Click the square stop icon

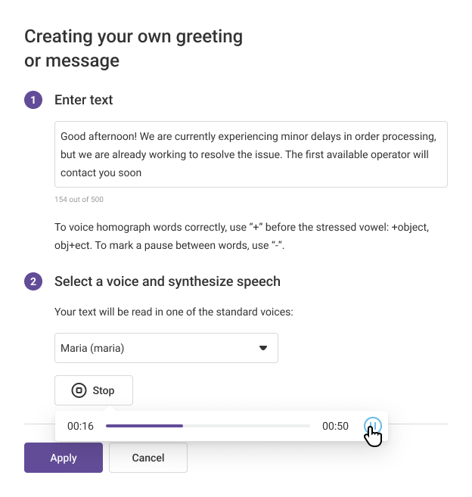pyautogui.click(x=79, y=390)
